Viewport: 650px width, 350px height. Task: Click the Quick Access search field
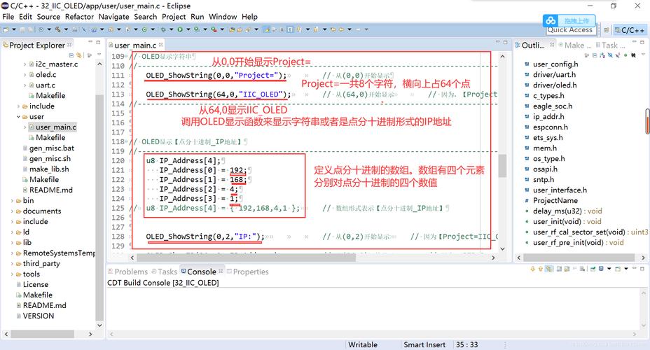pos(570,30)
